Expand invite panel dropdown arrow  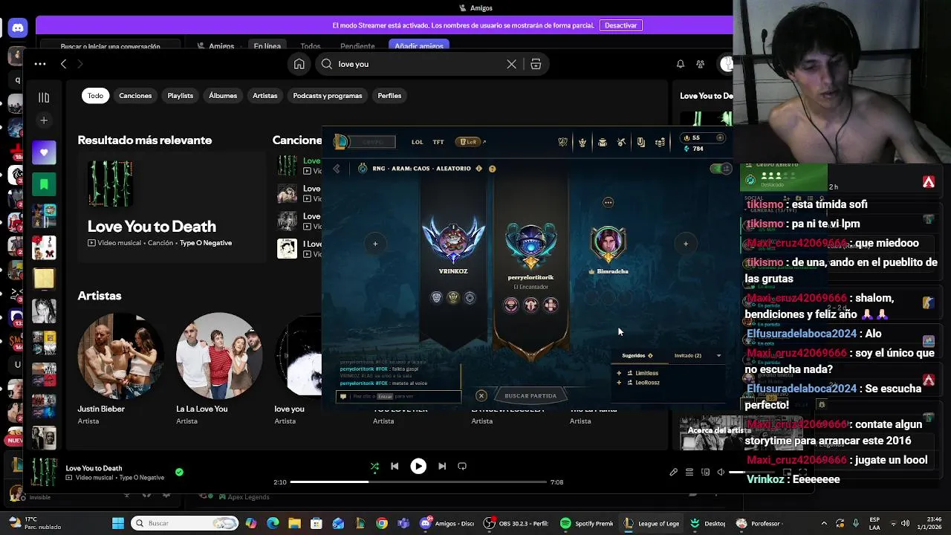[718, 356]
